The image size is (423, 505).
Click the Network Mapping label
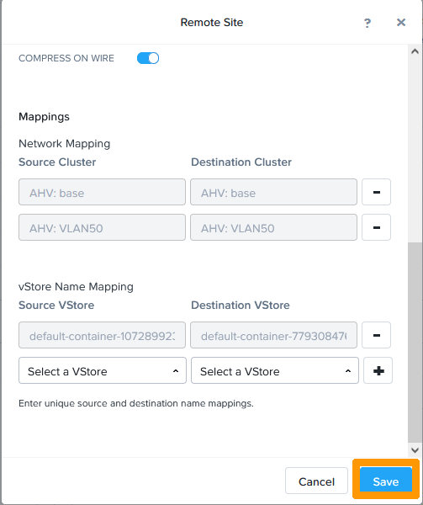[65, 144]
